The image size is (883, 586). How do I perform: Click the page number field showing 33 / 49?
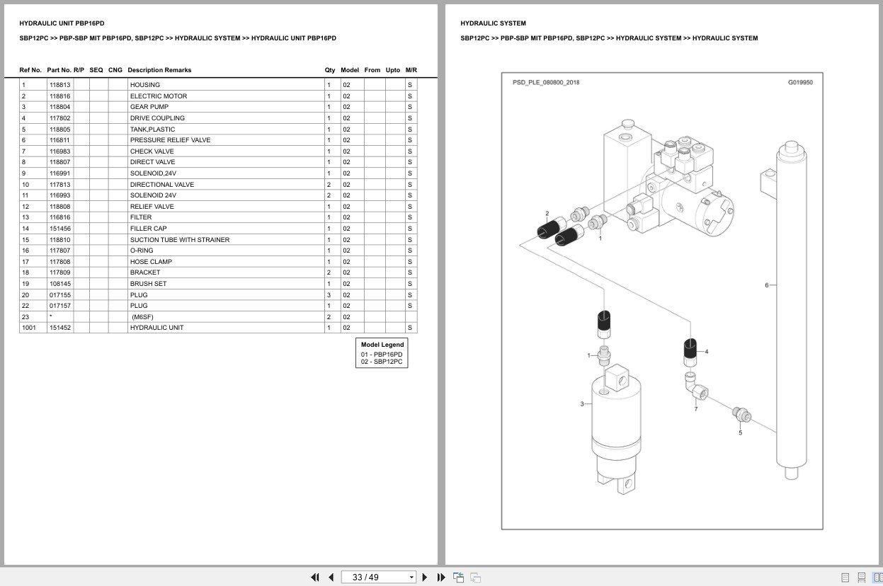tap(374, 578)
